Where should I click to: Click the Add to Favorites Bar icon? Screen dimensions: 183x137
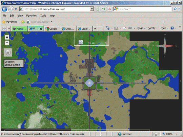[x=23, y=22]
